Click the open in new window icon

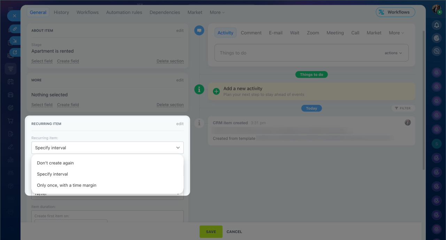[x=15, y=52]
